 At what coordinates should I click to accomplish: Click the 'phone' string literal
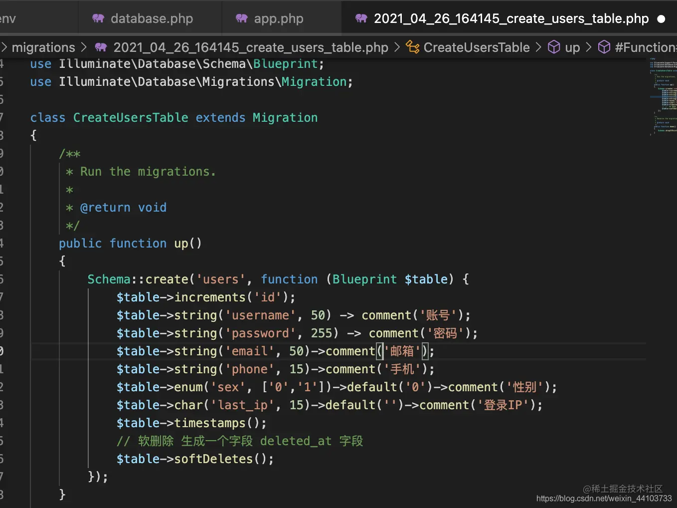point(249,369)
